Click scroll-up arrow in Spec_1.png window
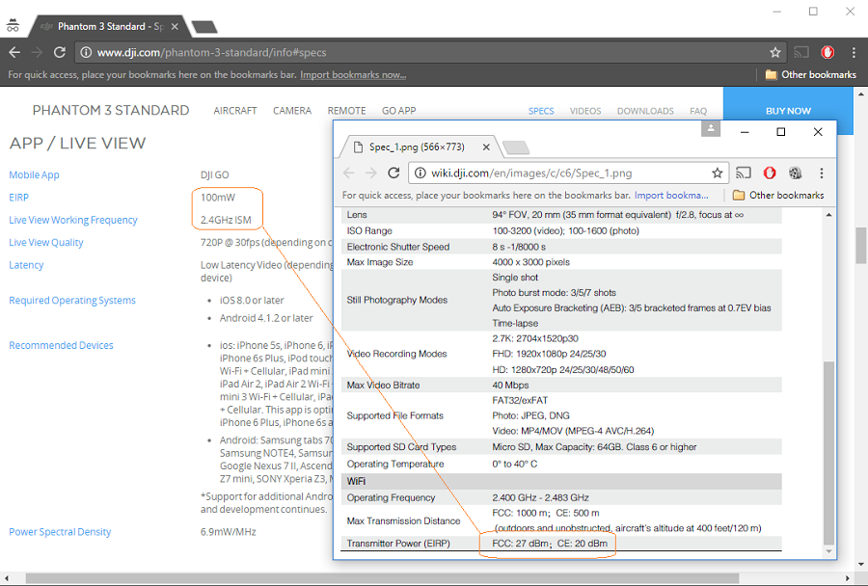This screenshot has width=868, height=586. click(828, 215)
